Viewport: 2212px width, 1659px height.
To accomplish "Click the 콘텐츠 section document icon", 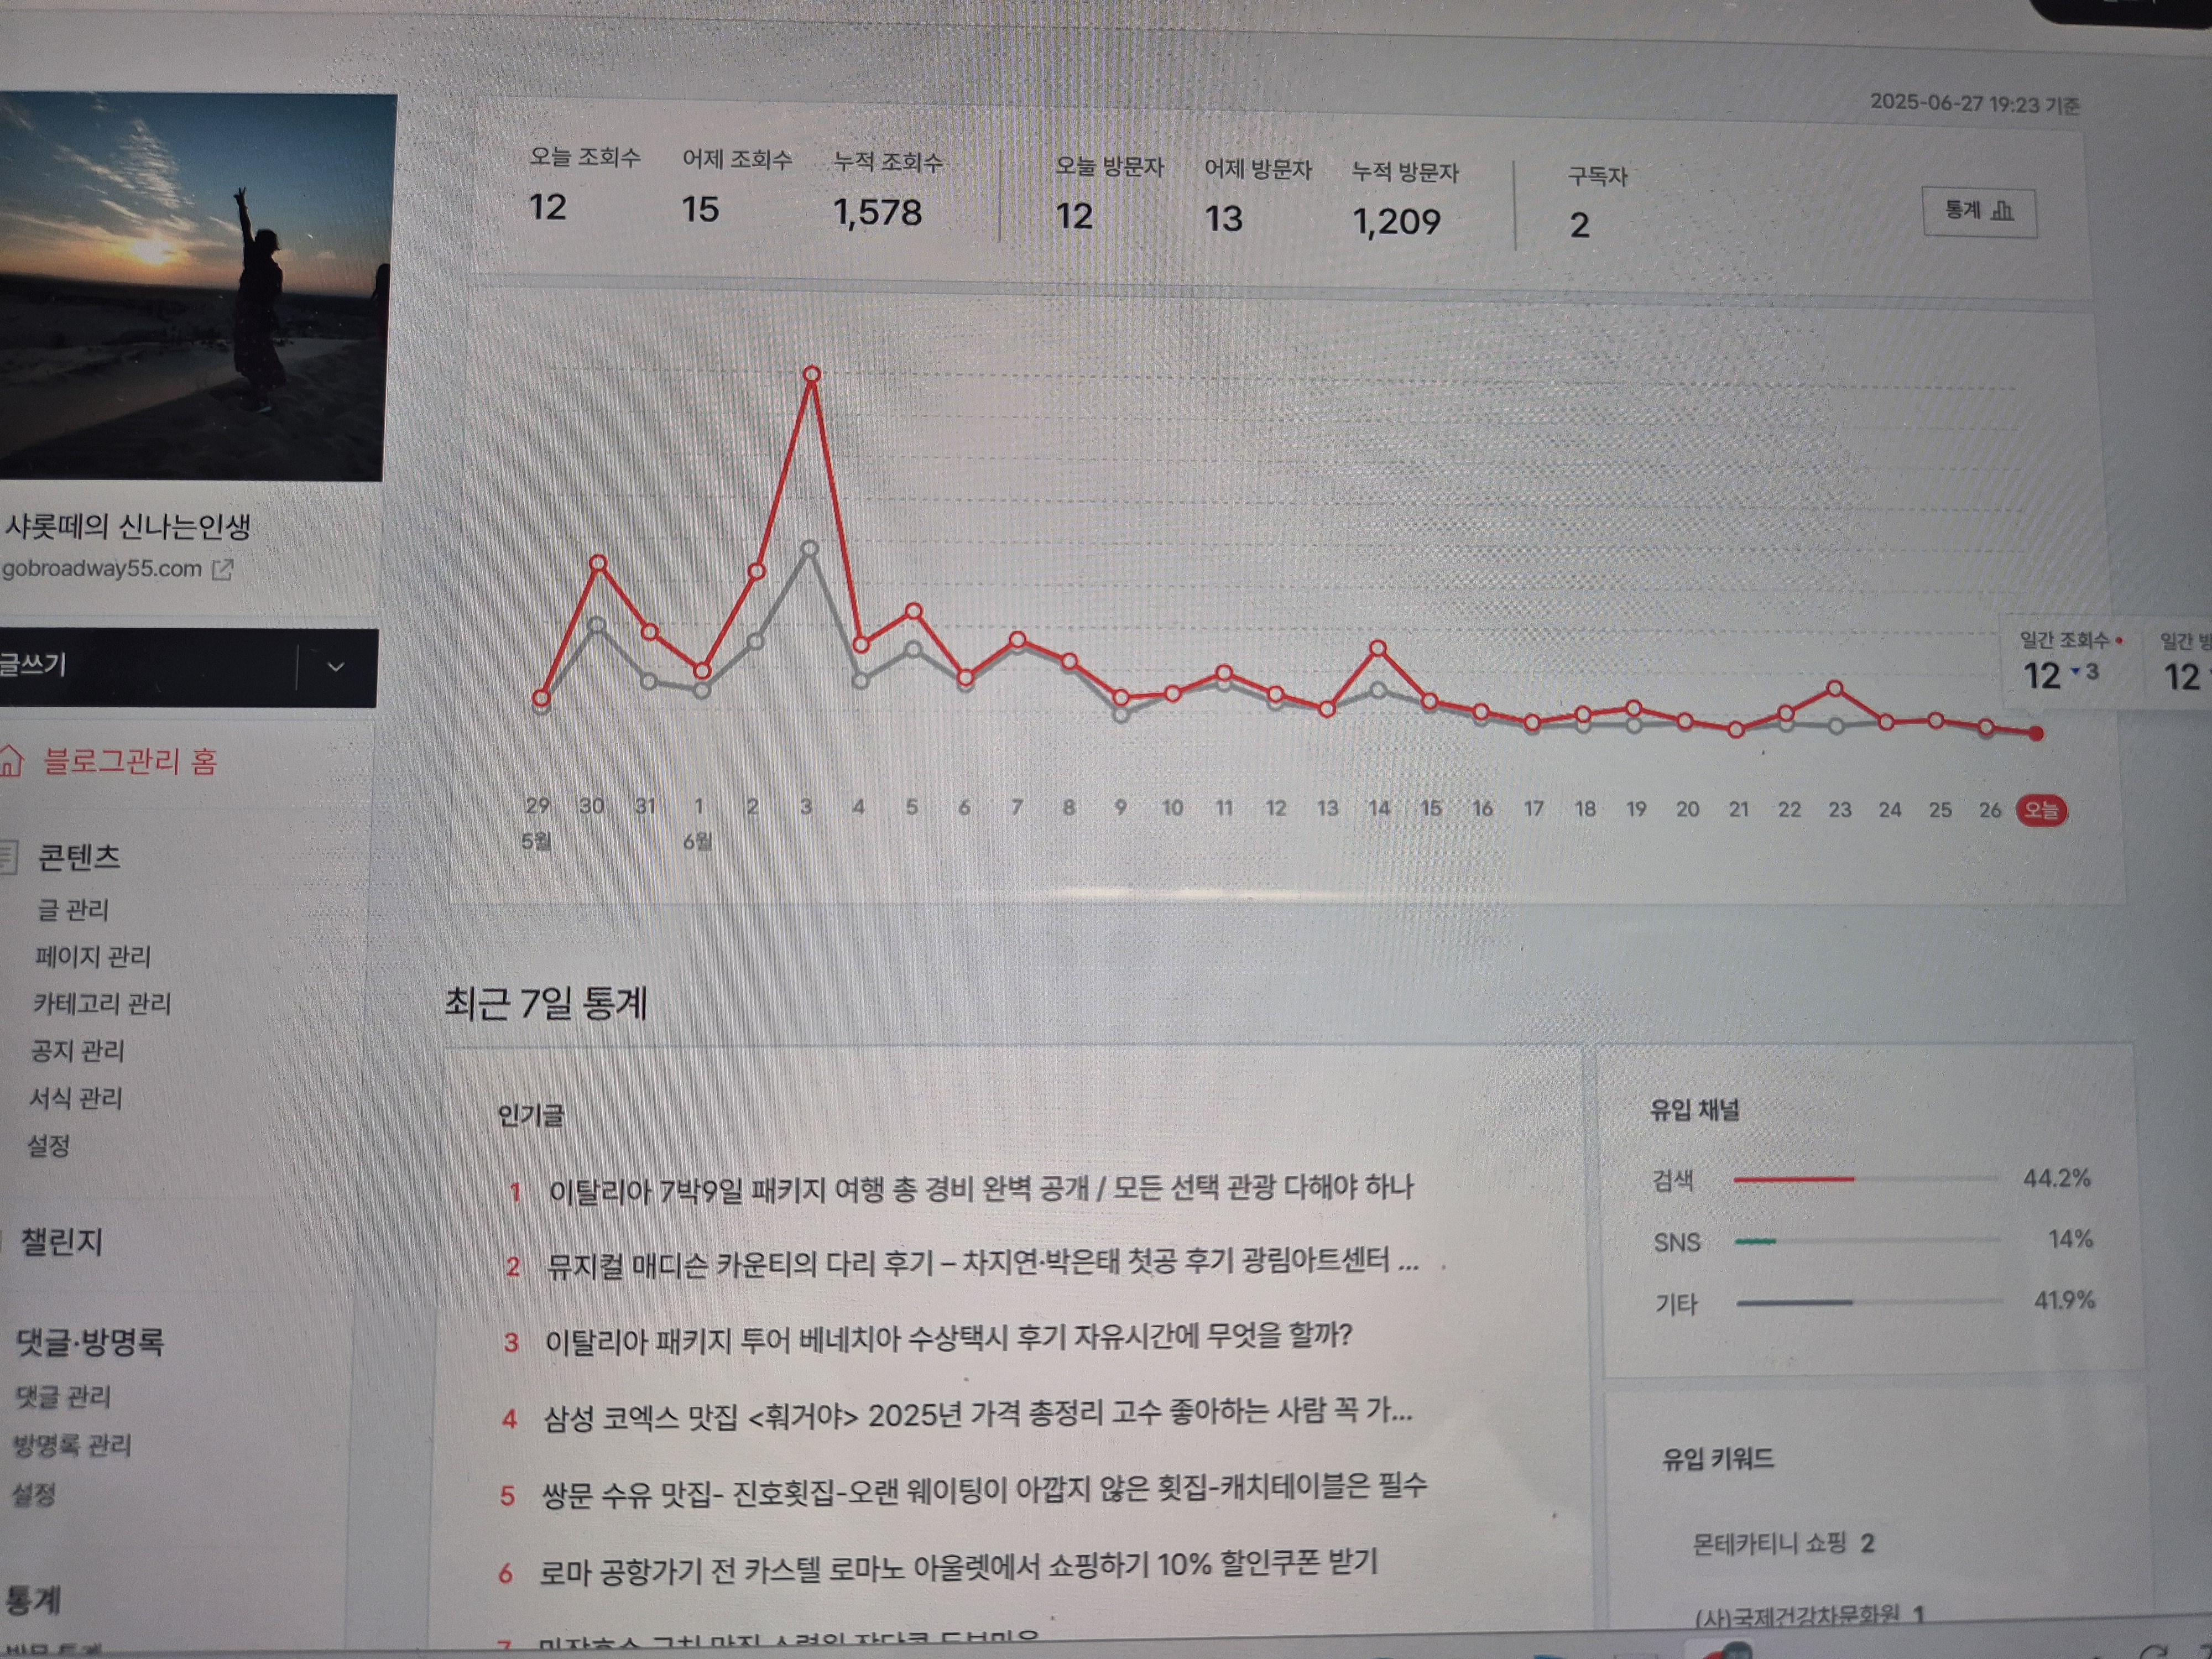I will [x=8, y=857].
